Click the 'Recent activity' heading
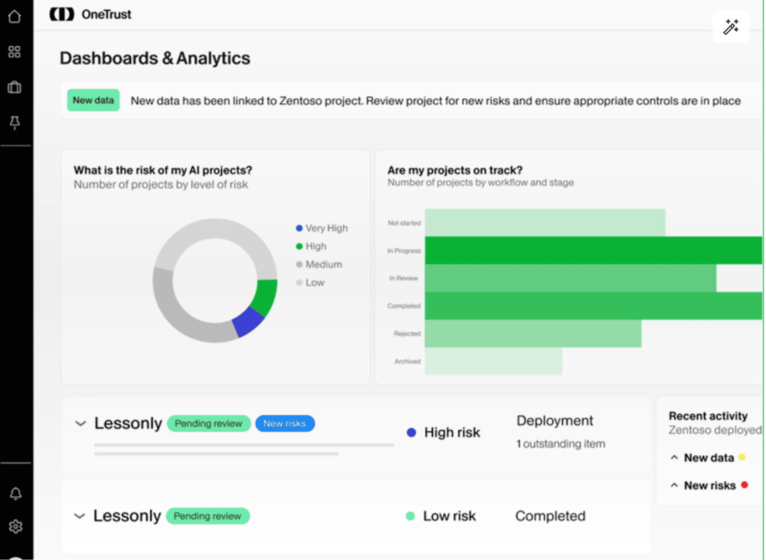This screenshot has width=766, height=560. tap(708, 416)
